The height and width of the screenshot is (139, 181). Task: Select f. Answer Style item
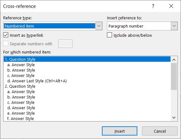87,118
